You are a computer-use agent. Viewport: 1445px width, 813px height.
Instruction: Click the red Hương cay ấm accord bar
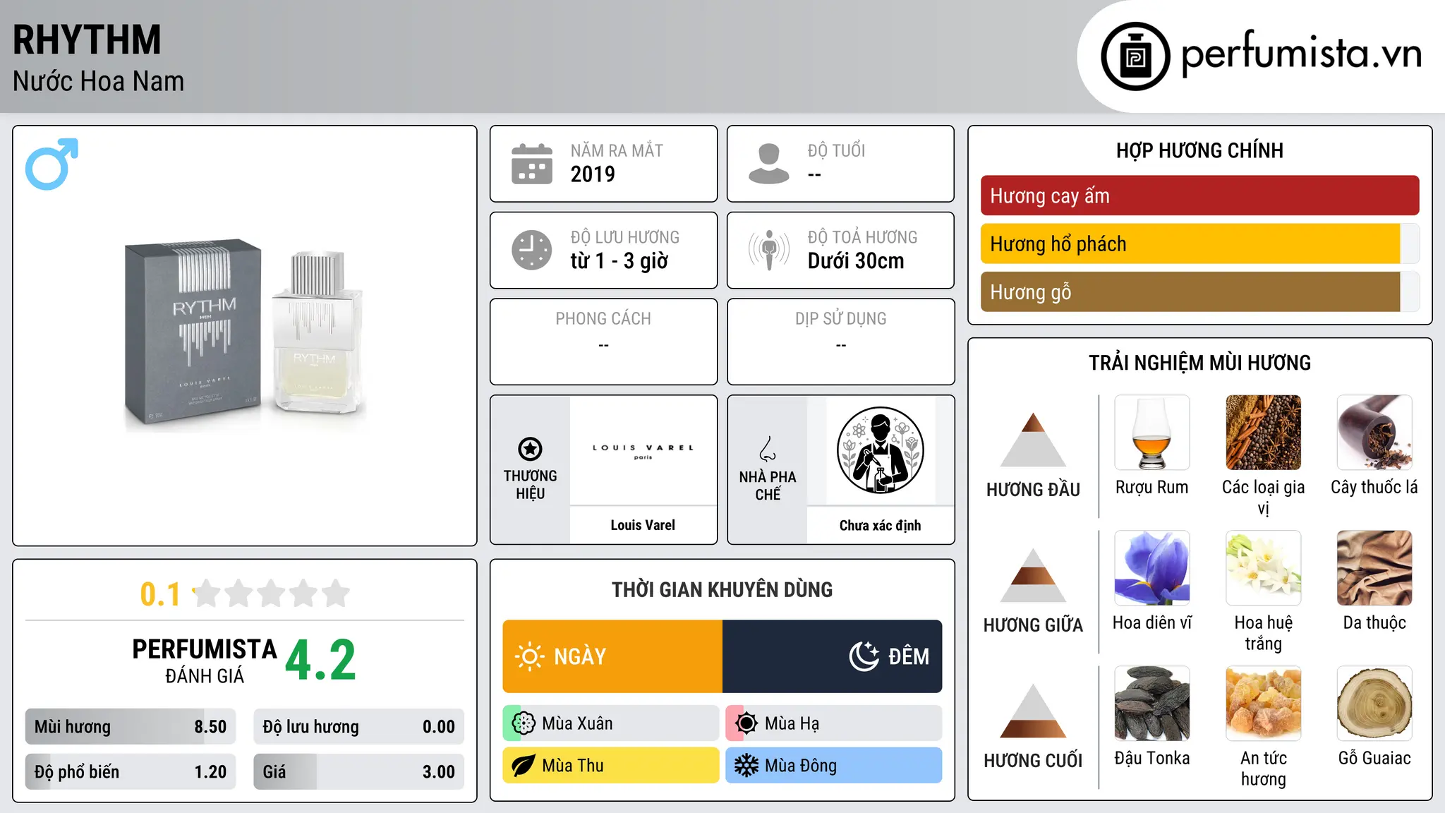[x=1199, y=195]
